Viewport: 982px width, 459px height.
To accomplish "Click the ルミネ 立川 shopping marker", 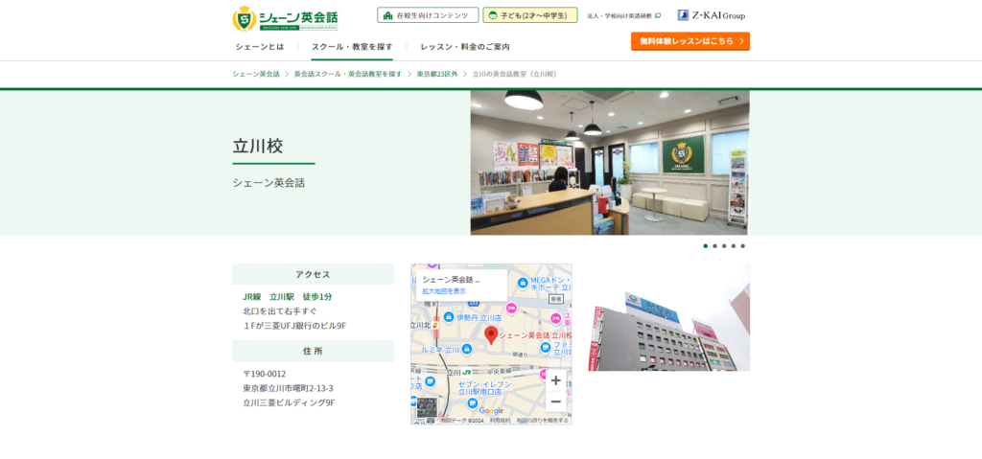I will click(466, 350).
